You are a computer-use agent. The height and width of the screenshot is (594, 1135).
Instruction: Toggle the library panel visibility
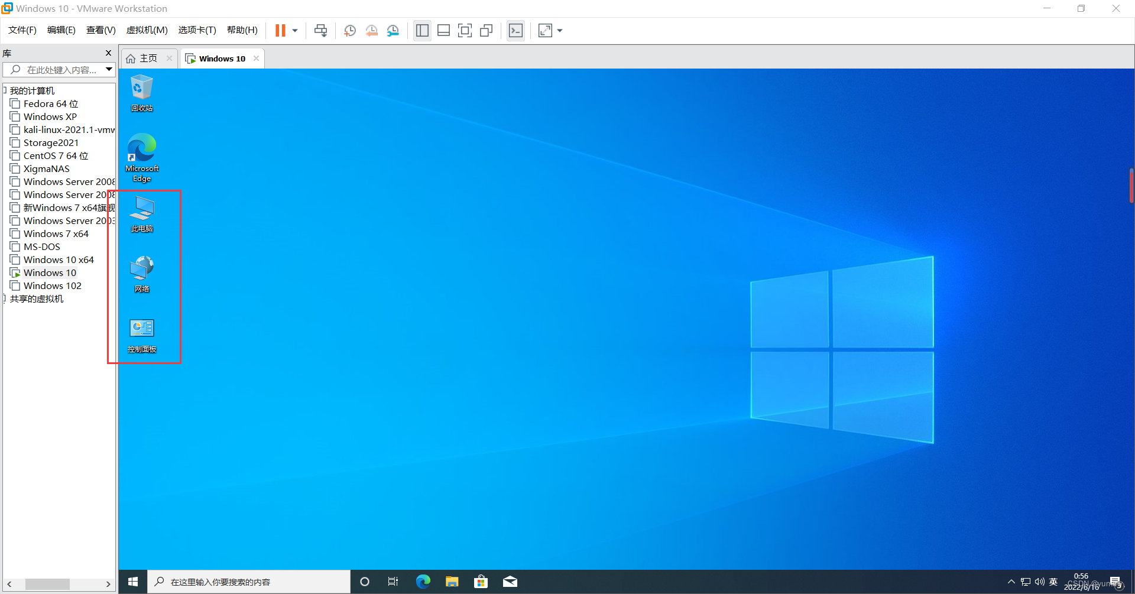click(421, 30)
